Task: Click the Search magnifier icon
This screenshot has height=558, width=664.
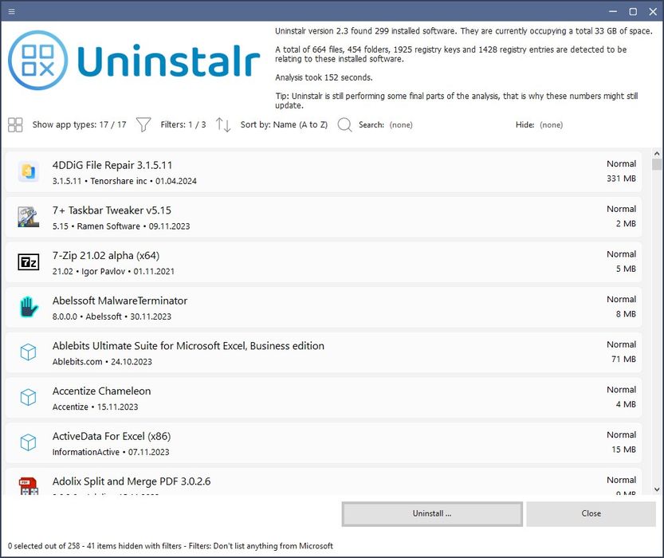Action: point(344,124)
